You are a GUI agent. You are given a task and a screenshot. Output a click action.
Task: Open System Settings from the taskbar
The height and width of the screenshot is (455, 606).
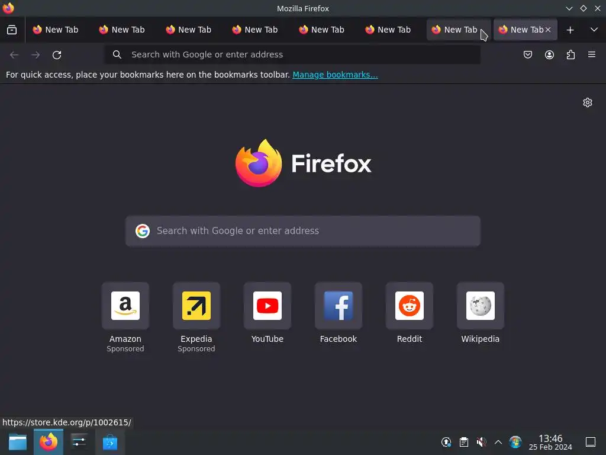pos(79,442)
